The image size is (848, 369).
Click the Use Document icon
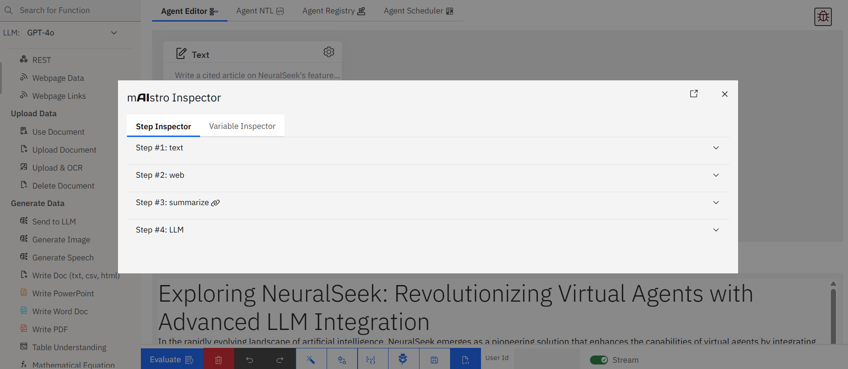pos(24,131)
